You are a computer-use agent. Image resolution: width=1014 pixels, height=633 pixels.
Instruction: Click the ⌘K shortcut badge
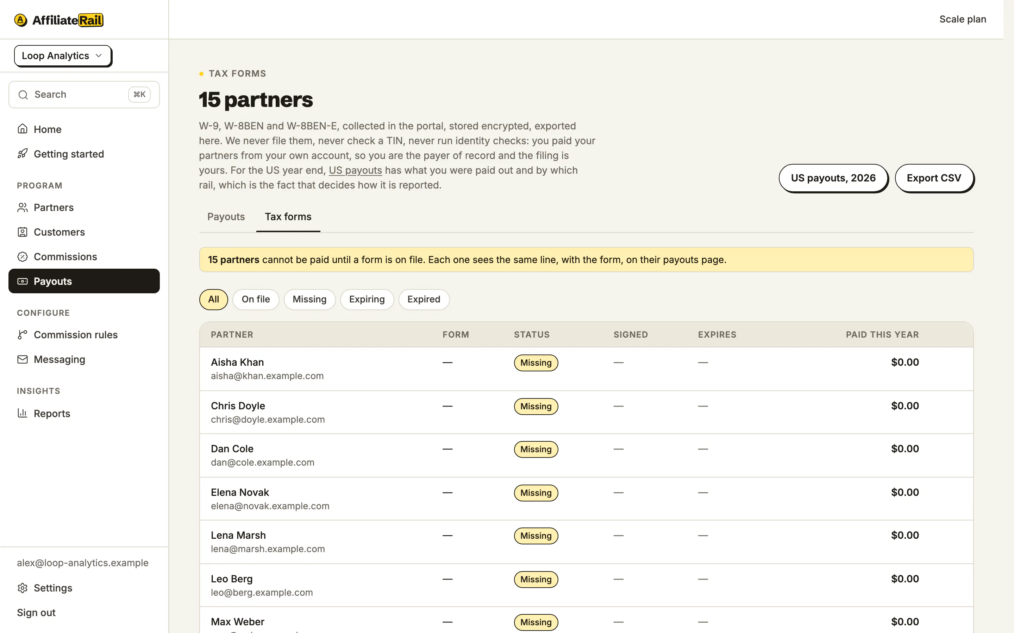(x=139, y=95)
